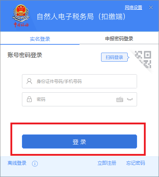Viewport: 159px width, 177px height.
Task: Click the info icon beside 离线登录
Action: (35, 164)
